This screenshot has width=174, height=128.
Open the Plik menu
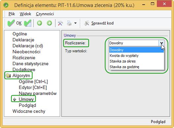[12, 14]
